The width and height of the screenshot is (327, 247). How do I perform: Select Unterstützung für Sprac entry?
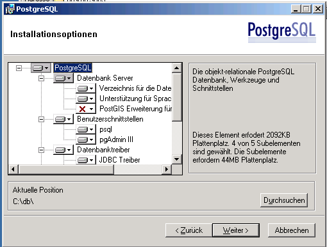135,99
